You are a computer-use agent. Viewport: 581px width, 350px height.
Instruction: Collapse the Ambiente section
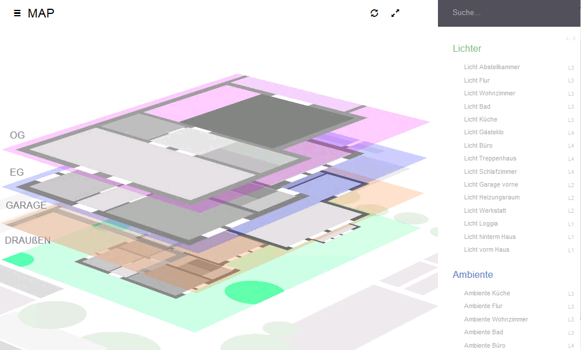coord(473,274)
